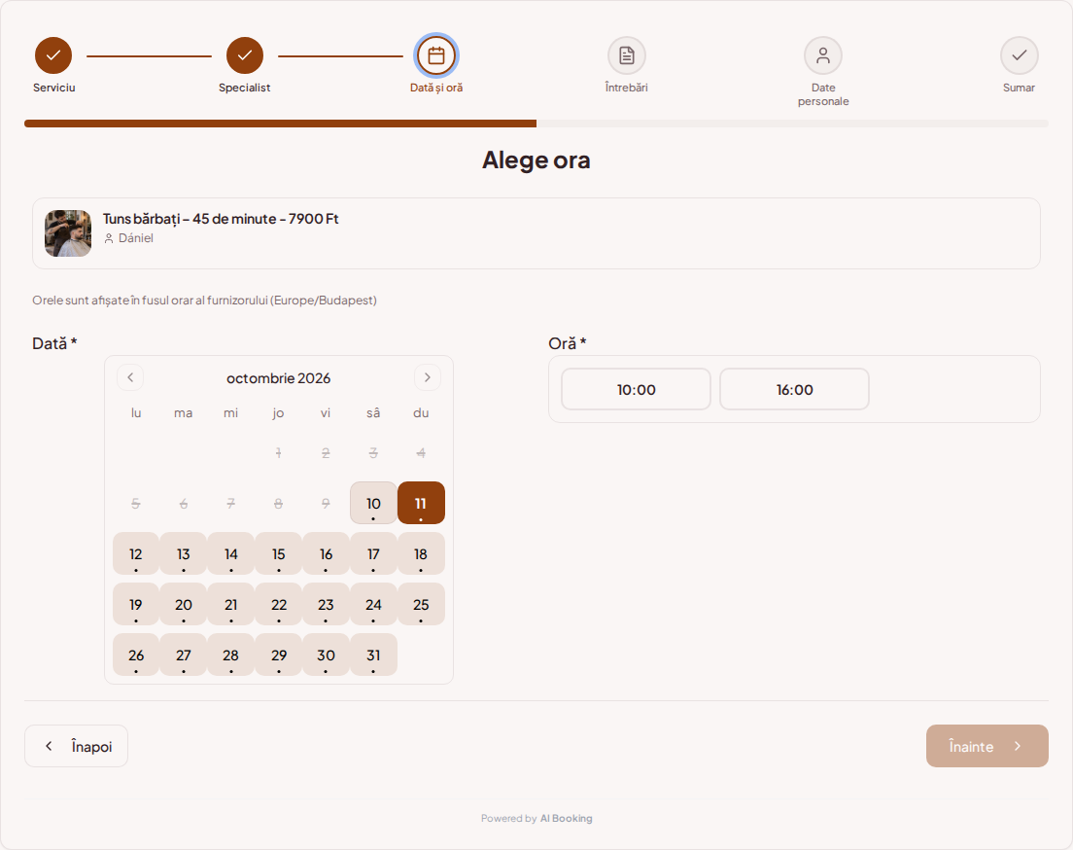Pick October 10 in the calendar
Image resolution: width=1073 pixels, height=850 pixels.
point(373,503)
